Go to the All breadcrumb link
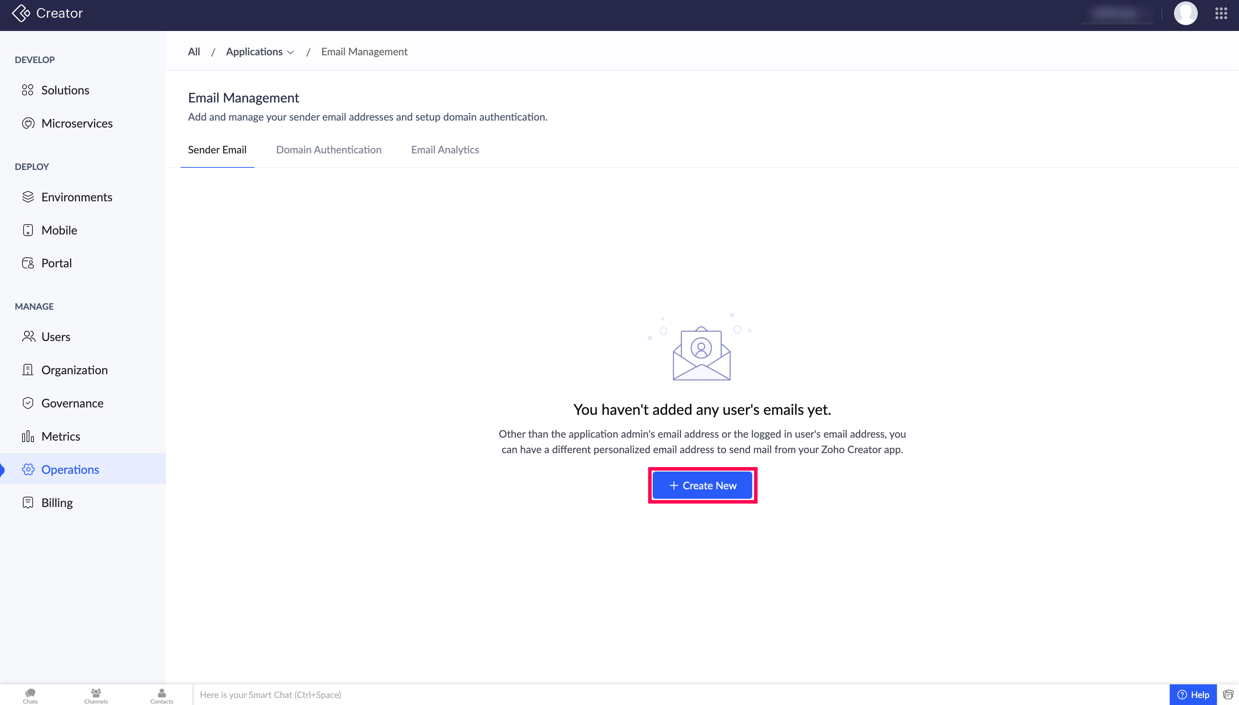Viewport: 1239px width, 705px height. pos(194,52)
